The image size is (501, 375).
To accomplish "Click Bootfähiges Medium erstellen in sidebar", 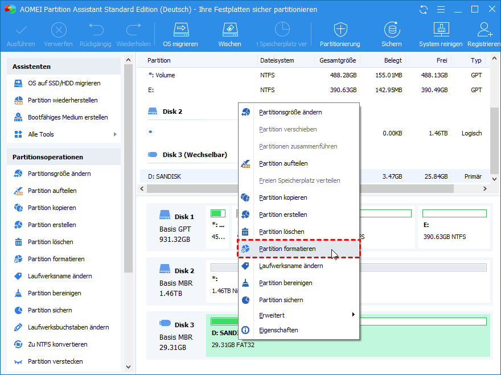I will [67, 117].
